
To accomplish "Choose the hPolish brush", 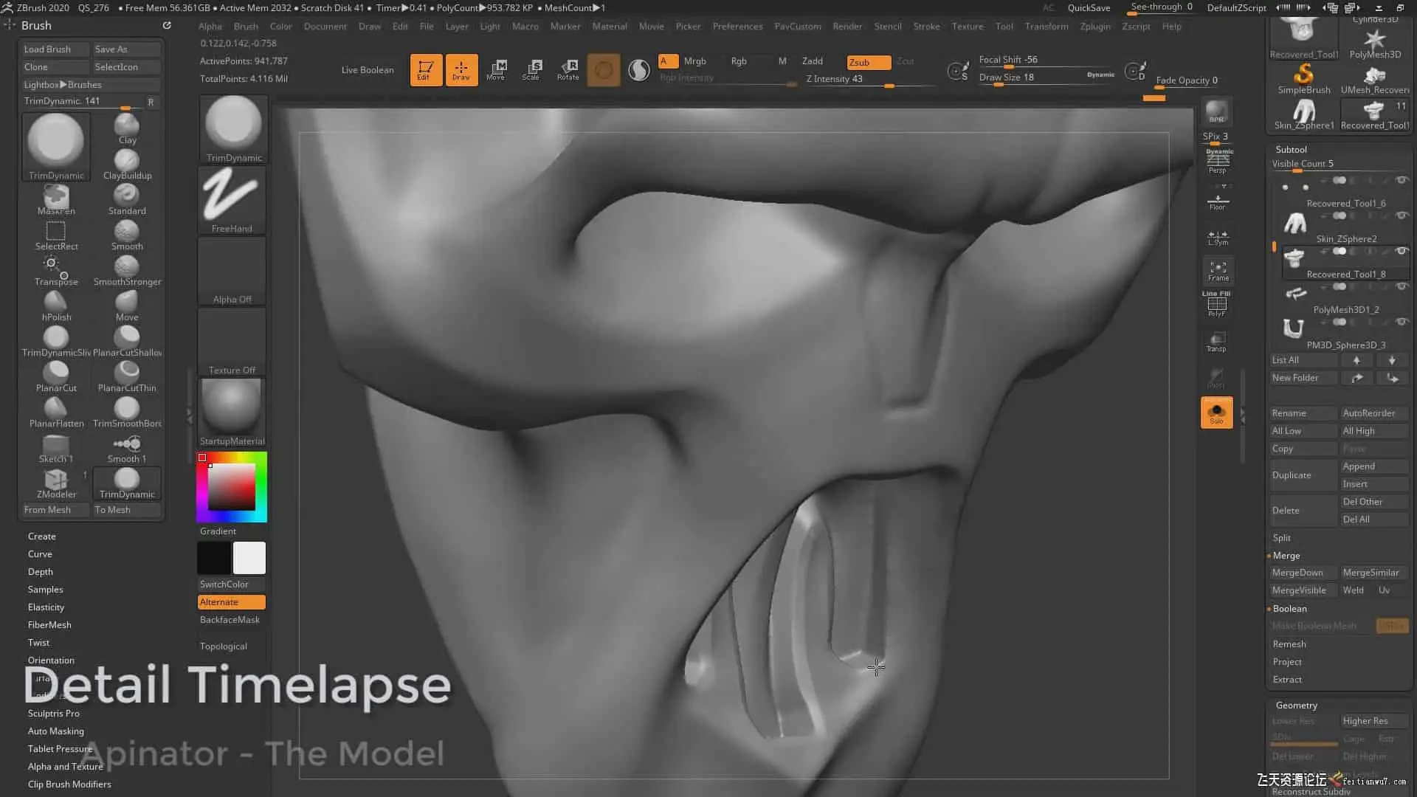I will coord(55,303).
